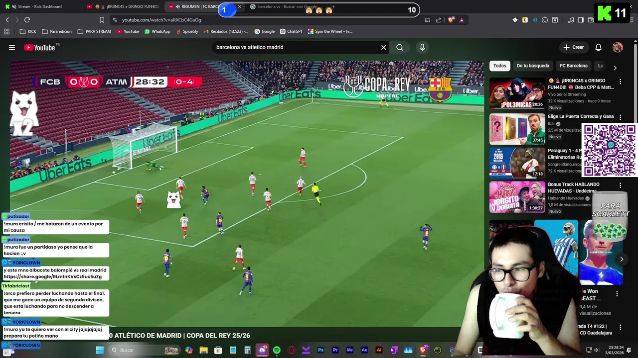Open Elige La Puerta Correcta y Gana title
Viewport: 638px width, 358px height.
pos(581,116)
